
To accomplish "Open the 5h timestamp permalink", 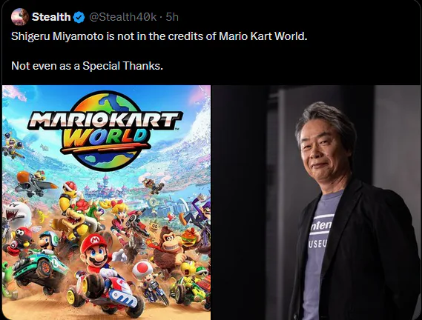I will coord(172,17).
